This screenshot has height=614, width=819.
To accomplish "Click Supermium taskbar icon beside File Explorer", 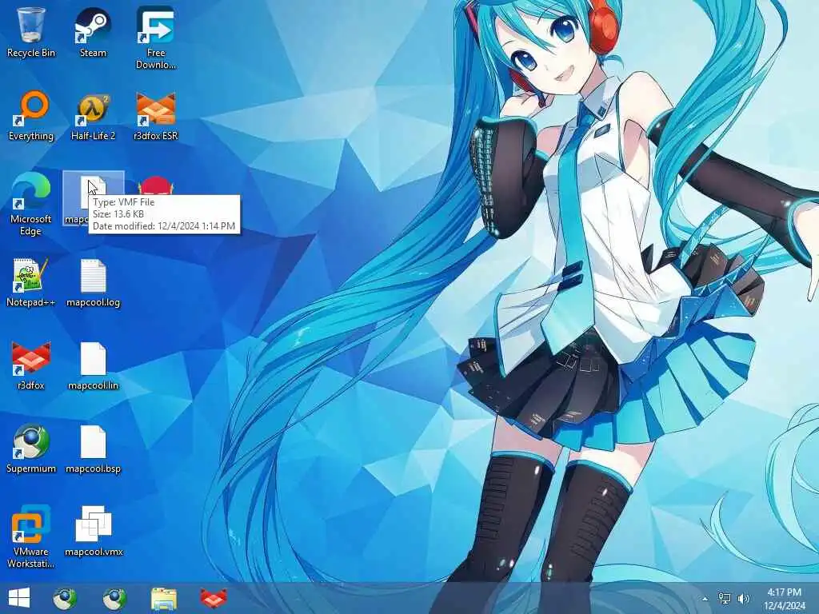I will (114, 598).
